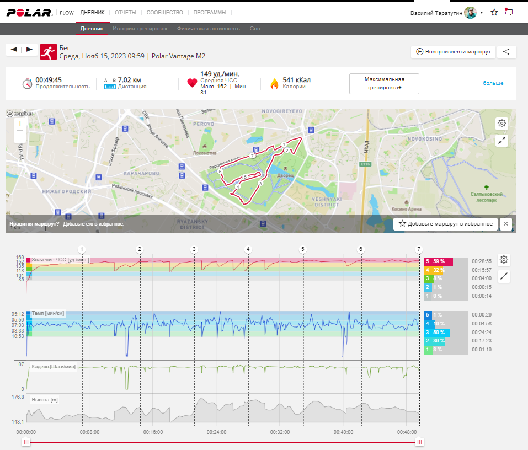528x450 pixels.
Task: Click Максимальная тренировка+ button
Action: 384,83
